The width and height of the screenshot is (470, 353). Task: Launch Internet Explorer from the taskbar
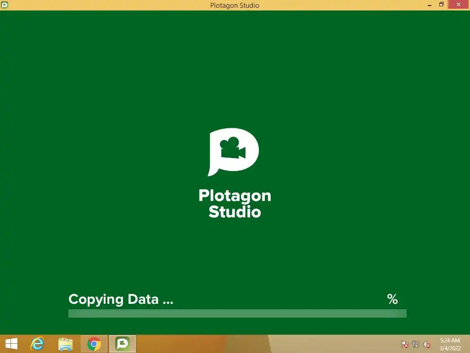point(37,344)
